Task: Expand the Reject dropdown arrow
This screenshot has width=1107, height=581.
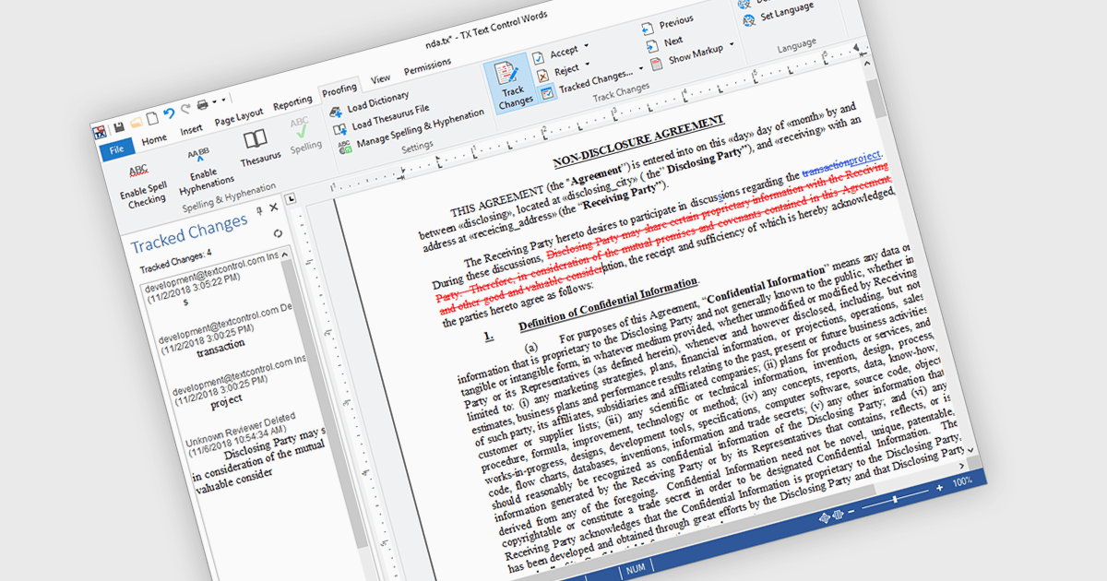Action: [x=589, y=63]
